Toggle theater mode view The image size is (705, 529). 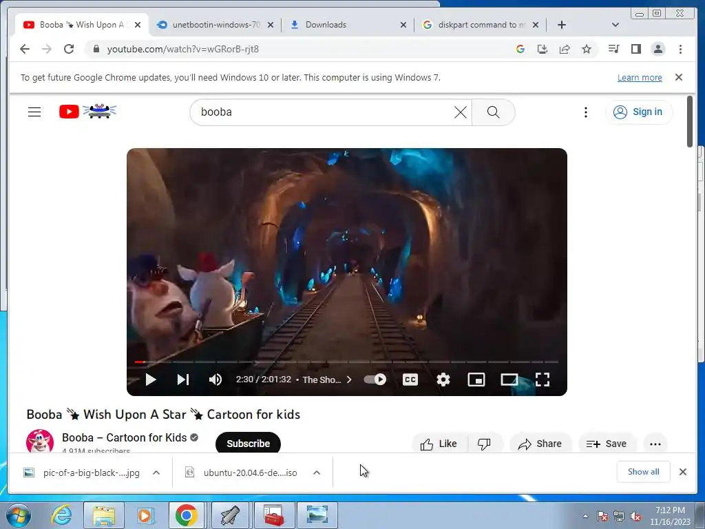509,380
